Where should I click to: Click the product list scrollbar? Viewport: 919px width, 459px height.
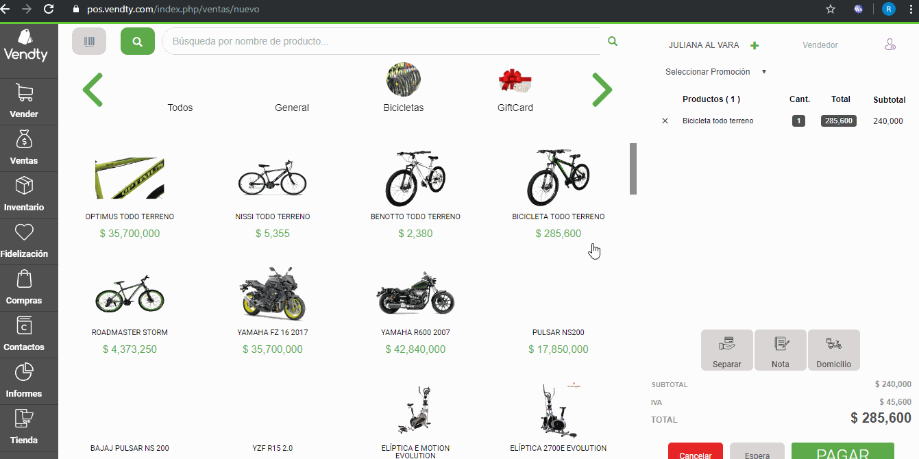click(x=633, y=169)
